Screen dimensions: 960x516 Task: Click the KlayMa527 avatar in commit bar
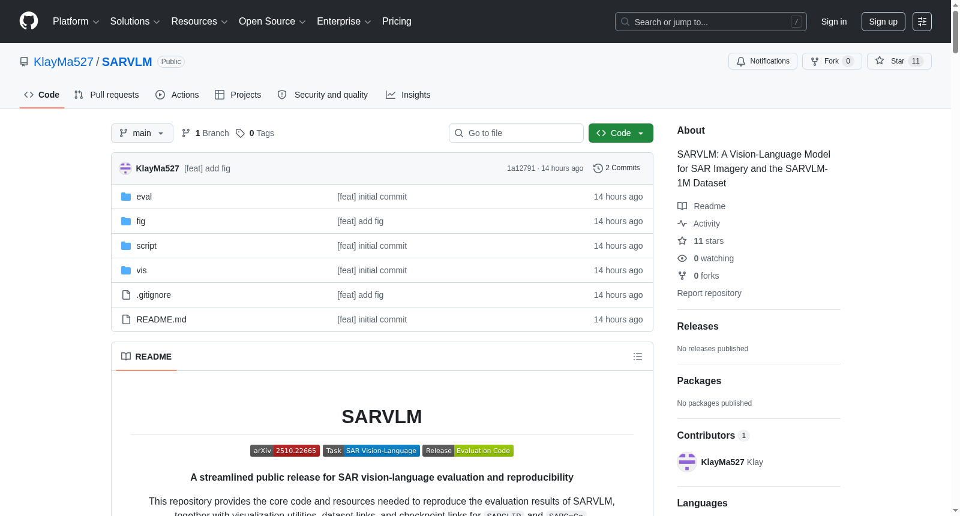(x=125, y=168)
